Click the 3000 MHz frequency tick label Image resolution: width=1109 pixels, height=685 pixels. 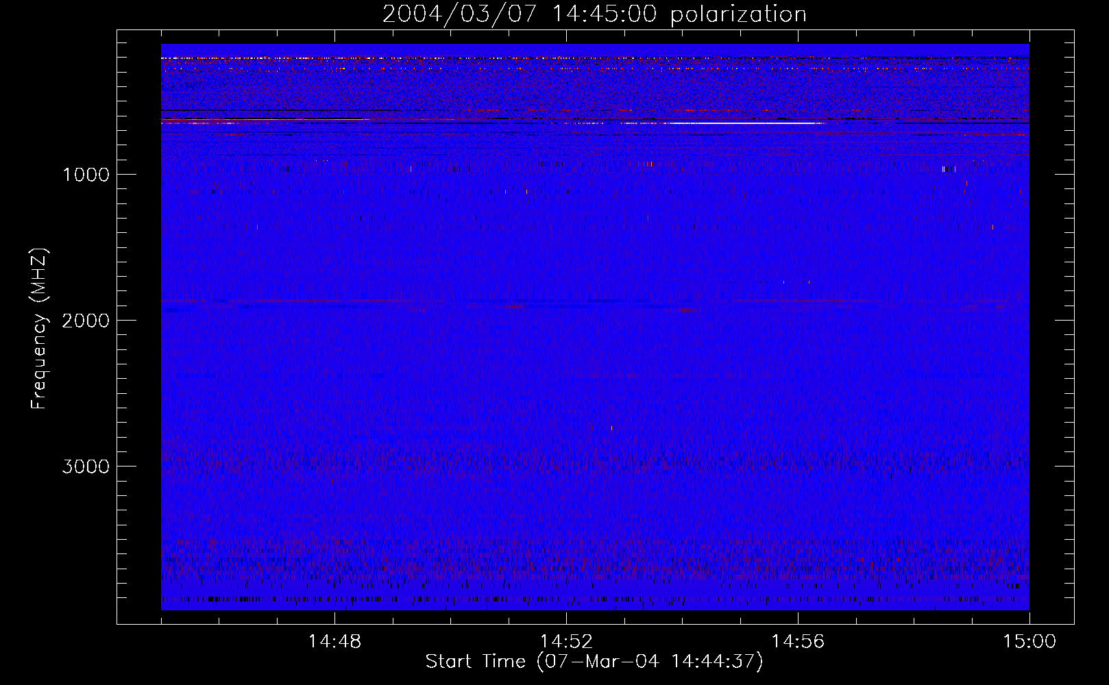[x=86, y=466]
